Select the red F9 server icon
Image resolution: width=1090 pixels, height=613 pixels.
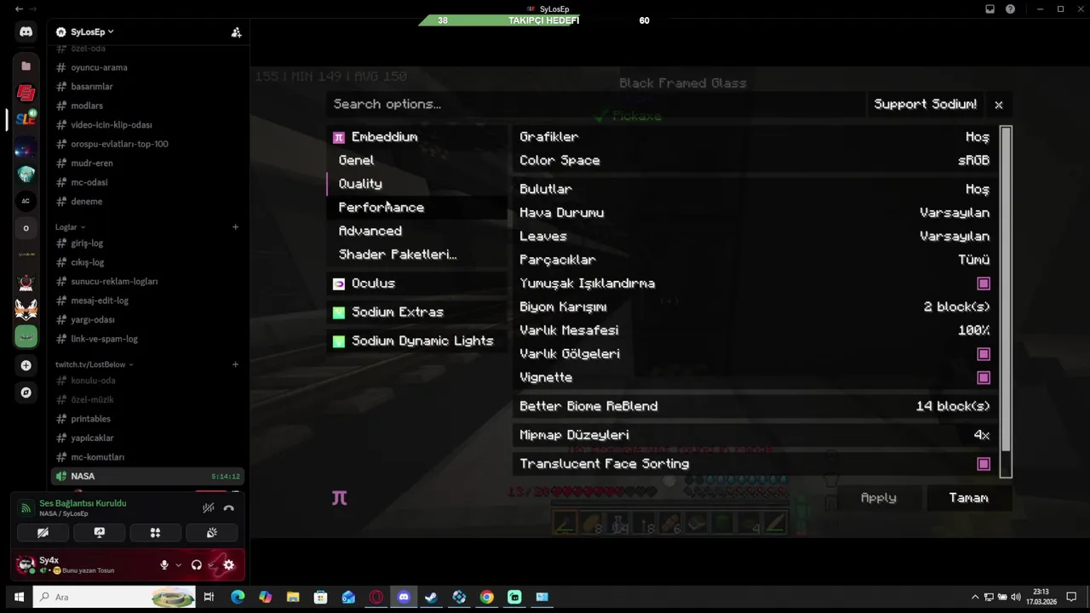[x=26, y=93]
